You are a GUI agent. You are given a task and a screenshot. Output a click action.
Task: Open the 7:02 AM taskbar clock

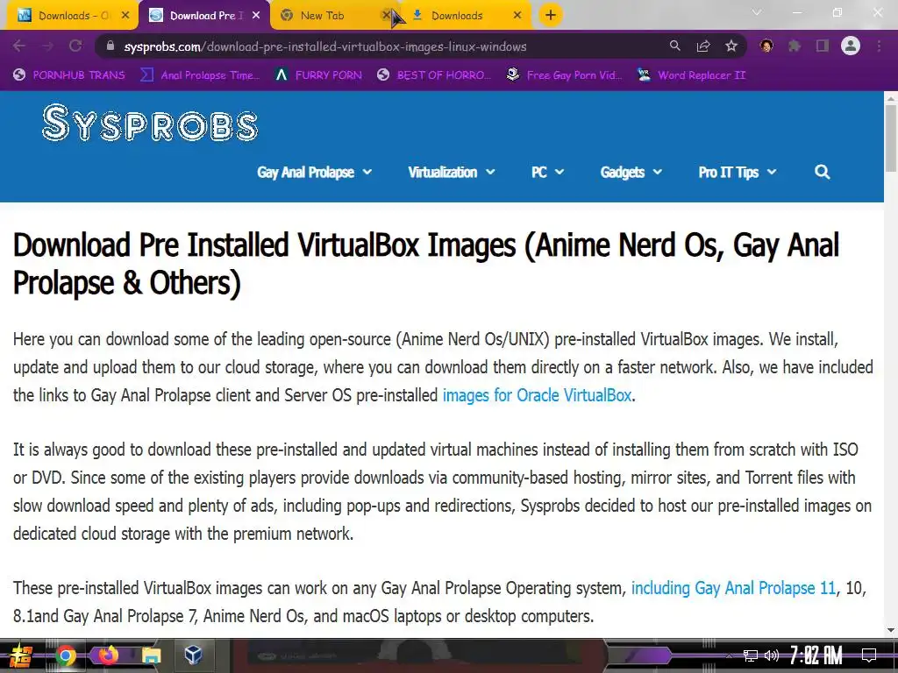click(816, 655)
